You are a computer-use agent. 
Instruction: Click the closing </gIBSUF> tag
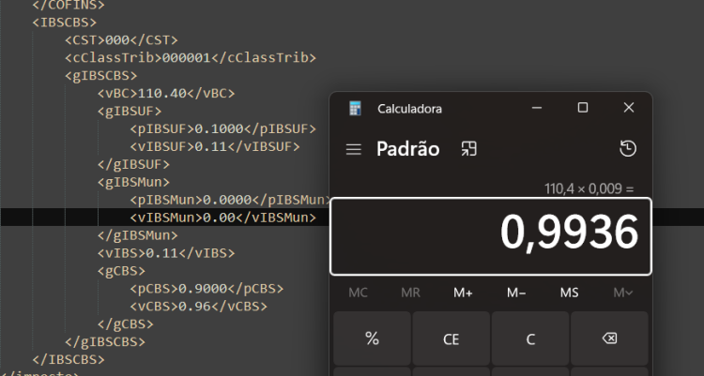133,164
